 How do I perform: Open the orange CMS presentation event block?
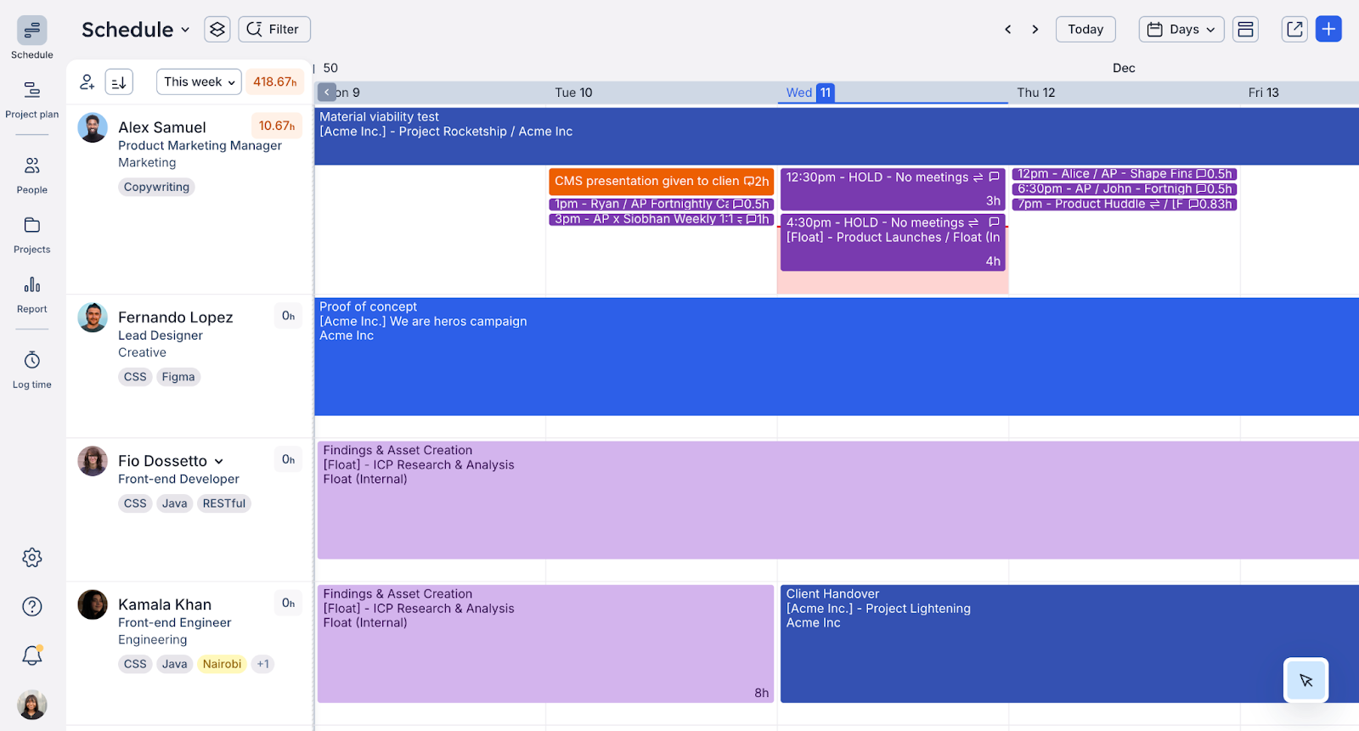pos(660,181)
